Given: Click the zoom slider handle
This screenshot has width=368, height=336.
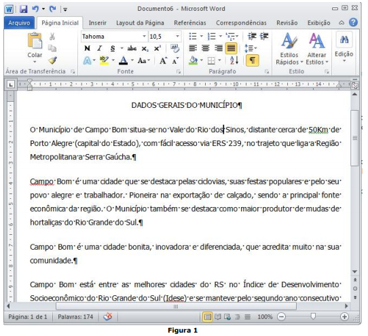Looking at the screenshot, I should pos(313,316).
